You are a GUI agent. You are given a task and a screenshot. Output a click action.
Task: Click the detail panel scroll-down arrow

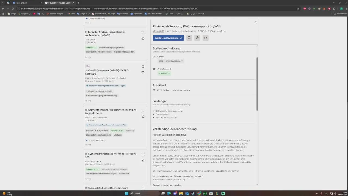tap(257, 185)
